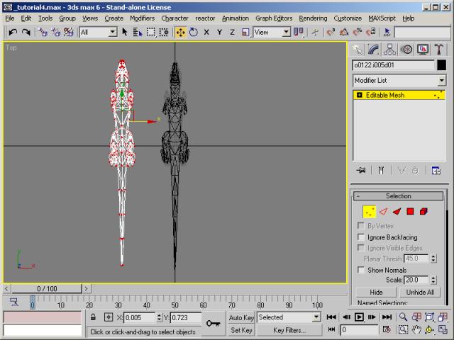The image size is (454, 340).
Task: Switch to the Utilities hammer panel
Action: click(x=439, y=49)
